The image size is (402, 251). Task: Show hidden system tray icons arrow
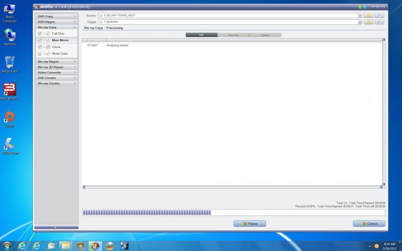[x=370, y=246]
